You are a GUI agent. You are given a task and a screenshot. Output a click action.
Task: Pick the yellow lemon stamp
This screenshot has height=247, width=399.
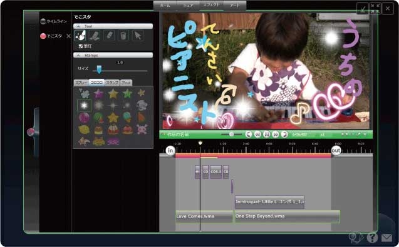click(x=84, y=129)
